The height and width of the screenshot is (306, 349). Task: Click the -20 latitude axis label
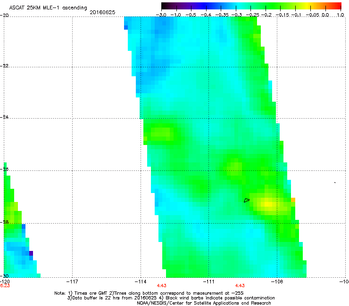(x=4, y=15)
